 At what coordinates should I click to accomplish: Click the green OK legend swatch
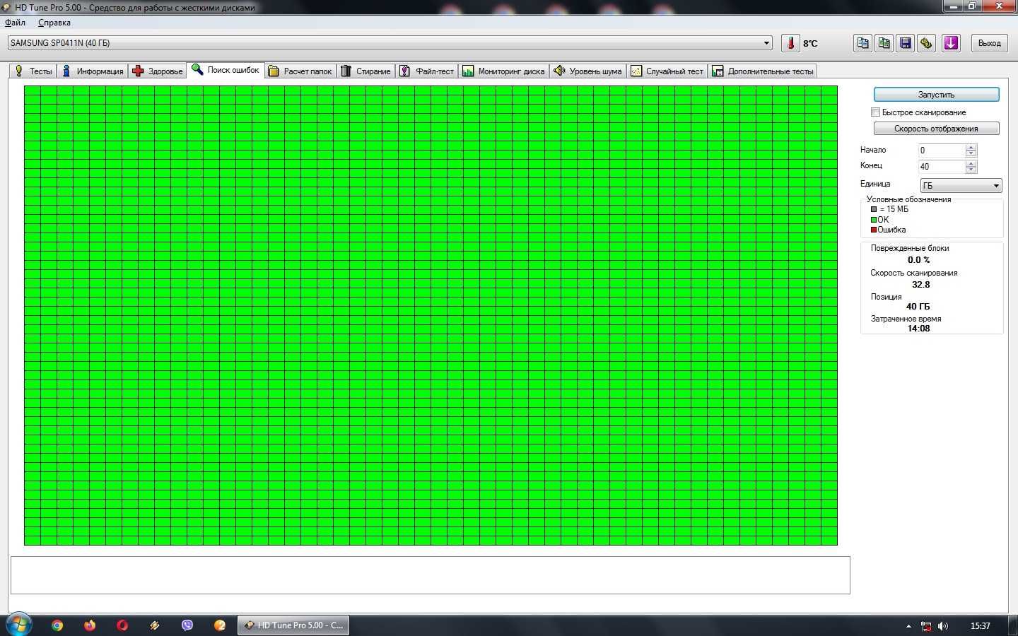(874, 220)
